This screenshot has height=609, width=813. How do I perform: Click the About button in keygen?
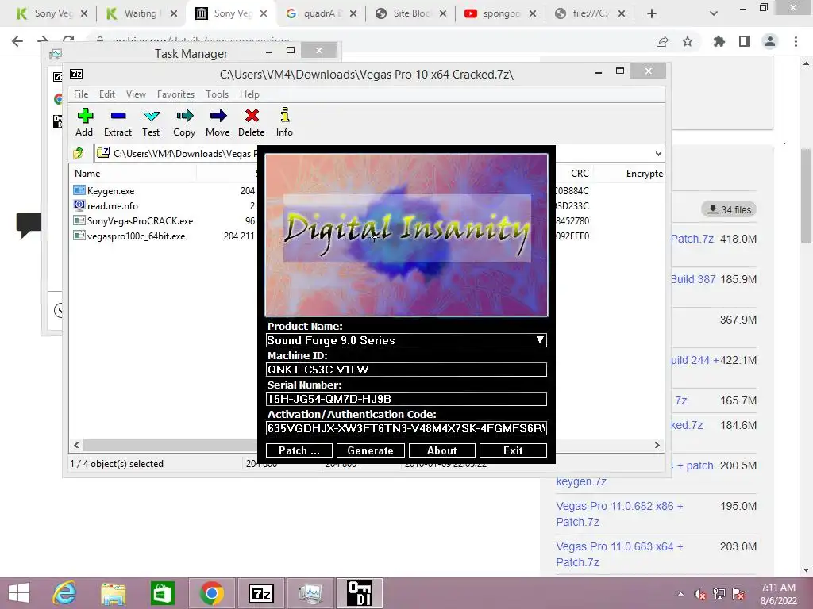click(x=441, y=450)
